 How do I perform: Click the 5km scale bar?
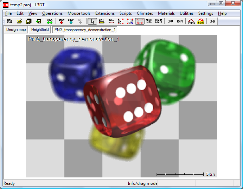click(180, 174)
